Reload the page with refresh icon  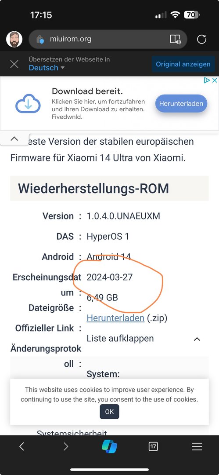click(x=201, y=39)
